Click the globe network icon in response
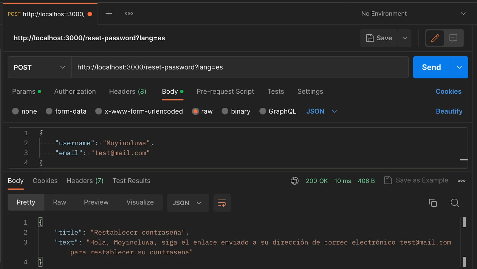Screen dimensions: 477x269 point(295,181)
